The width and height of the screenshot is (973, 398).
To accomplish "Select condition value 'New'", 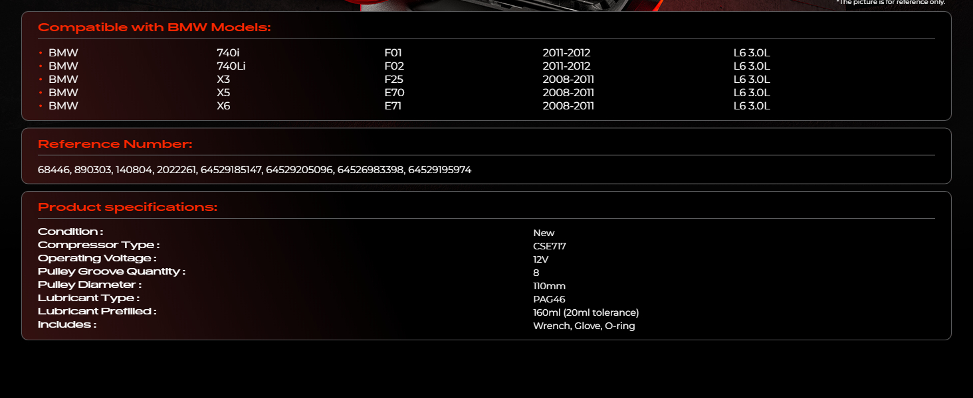I will point(544,233).
